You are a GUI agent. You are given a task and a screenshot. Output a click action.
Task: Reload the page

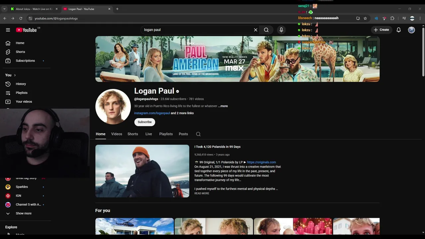21,18
